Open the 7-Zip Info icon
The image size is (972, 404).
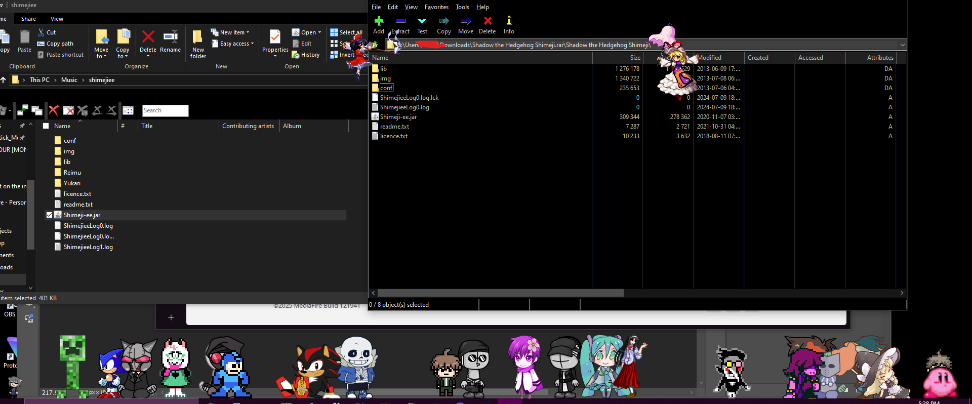click(x=509, y=21)
